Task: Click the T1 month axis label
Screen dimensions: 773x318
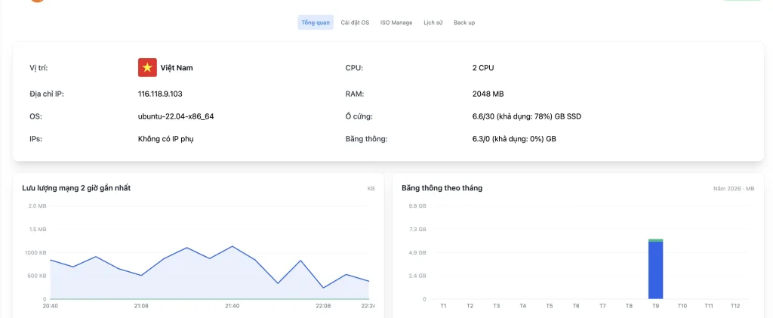Action: tap(444, 306)
